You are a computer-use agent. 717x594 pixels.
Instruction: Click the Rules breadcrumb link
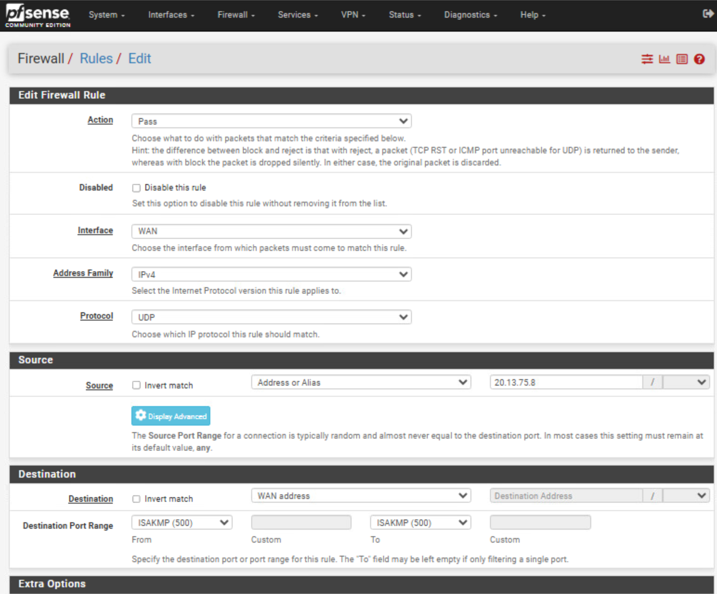click(x=96, y=58)
